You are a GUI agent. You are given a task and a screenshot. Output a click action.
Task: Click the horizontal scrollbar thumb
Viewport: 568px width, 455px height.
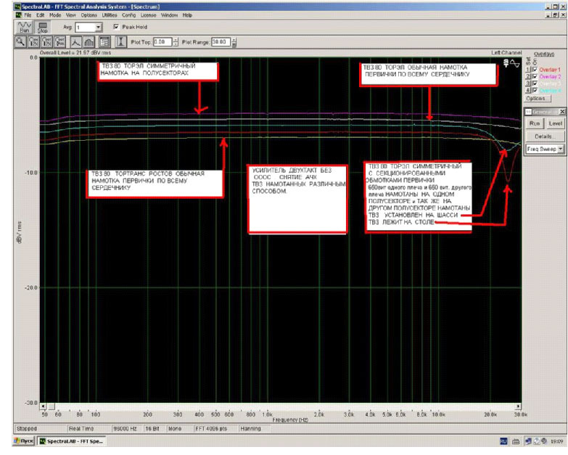[51, 406]
